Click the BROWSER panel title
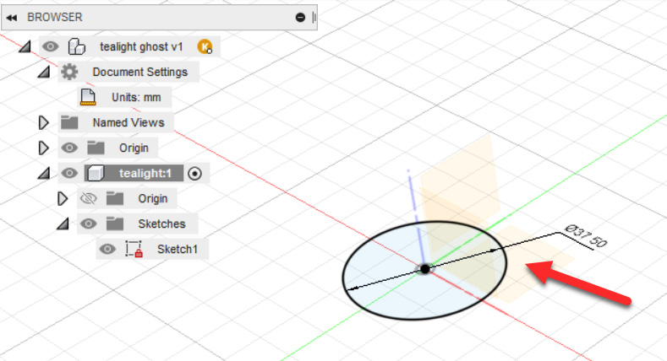667x361 pixels. point(55,18)
